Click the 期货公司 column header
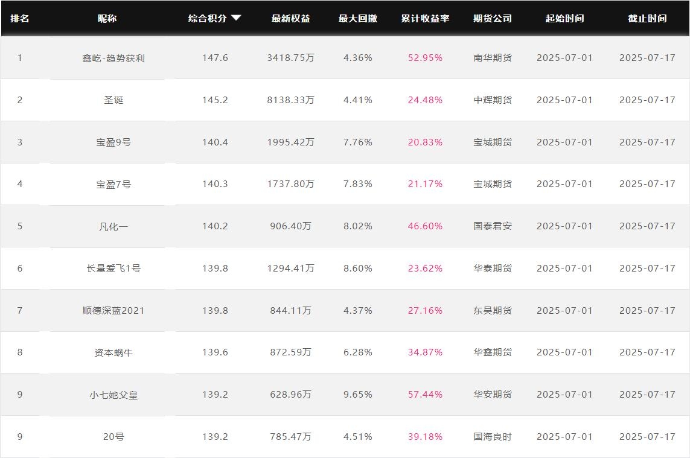This screenshot has width=690, height=458. 493,19
